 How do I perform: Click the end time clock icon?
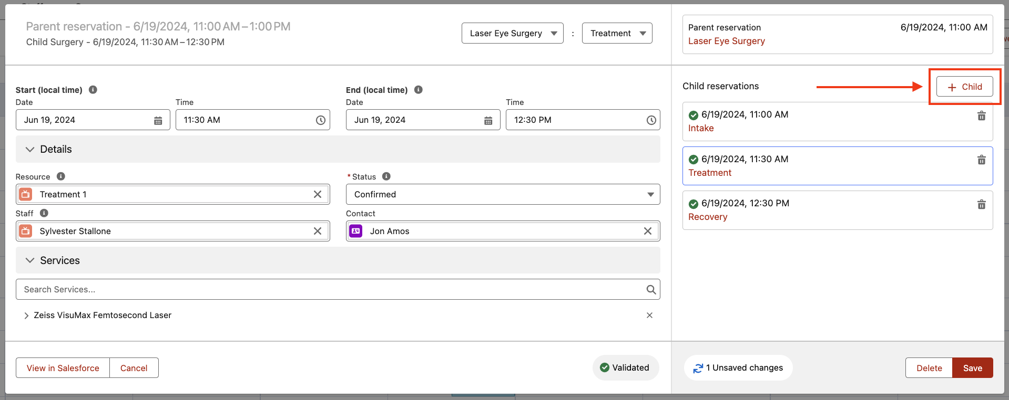point(651,120)
